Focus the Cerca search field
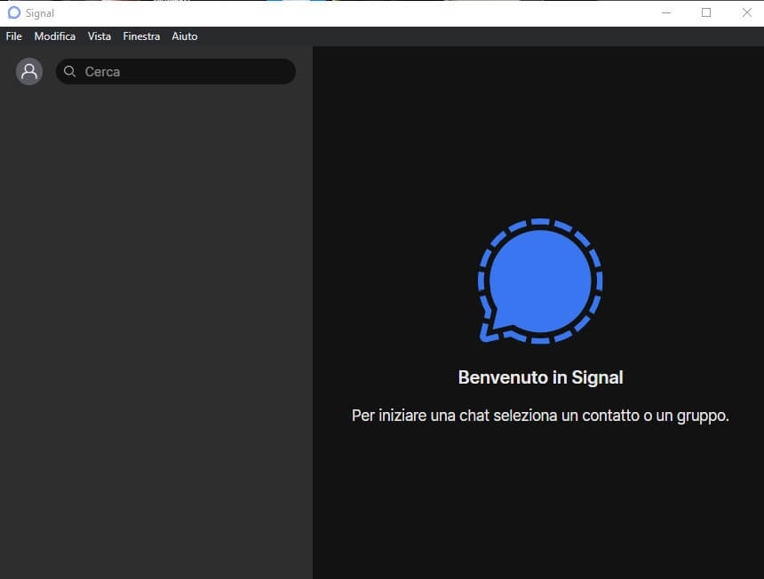 coord(178,72)
